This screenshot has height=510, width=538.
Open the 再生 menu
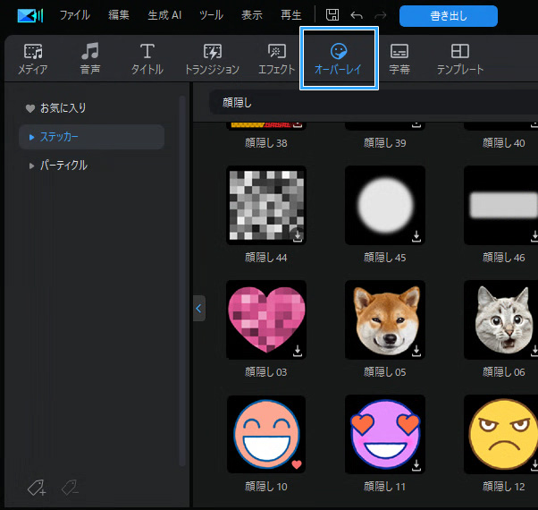point(291,15)
